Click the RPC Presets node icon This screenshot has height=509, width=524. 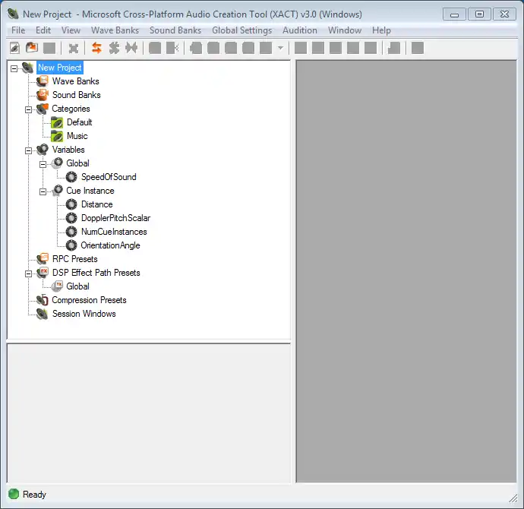(43, 259)
